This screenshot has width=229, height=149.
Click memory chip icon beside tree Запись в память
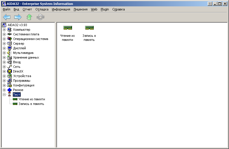point(15,104)
